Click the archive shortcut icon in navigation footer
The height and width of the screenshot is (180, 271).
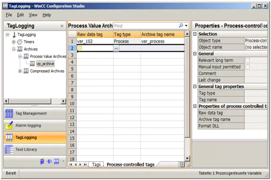coord(56,161)
